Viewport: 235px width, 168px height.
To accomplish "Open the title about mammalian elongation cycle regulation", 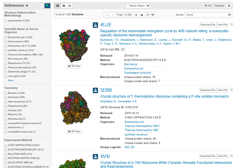I will (x=165, y=33).
